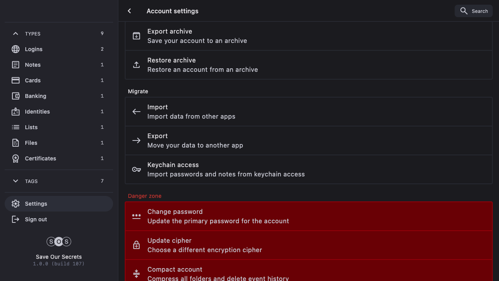Viewport: 499px width, 281px height.
Task: Choose Import data from other apps
Action: click(x=308, y=112)
